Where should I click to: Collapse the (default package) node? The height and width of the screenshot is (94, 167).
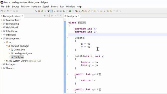(7, 46)
